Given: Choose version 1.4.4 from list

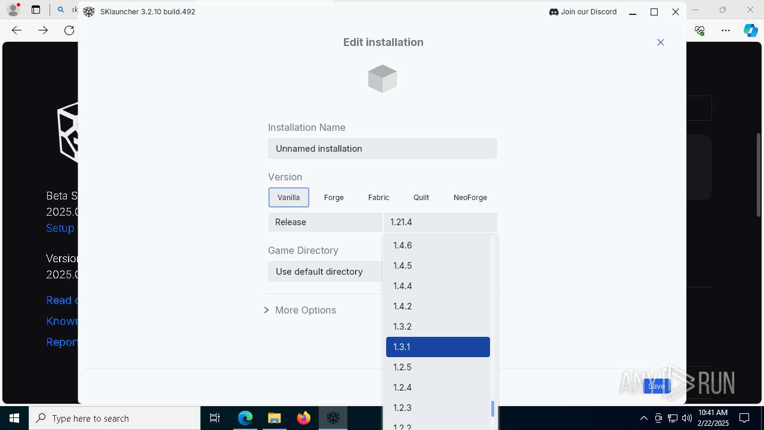Looking at the screenshot, I should tap(438, 286).
